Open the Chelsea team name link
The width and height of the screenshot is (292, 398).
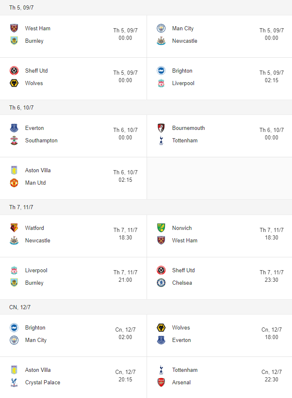pyautogui.click(x=182, y=283)
